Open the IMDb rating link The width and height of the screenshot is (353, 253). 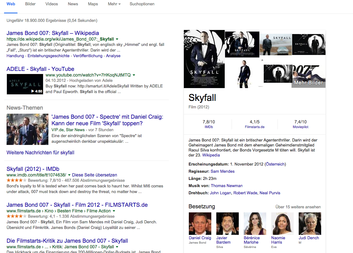coord(209,127)
